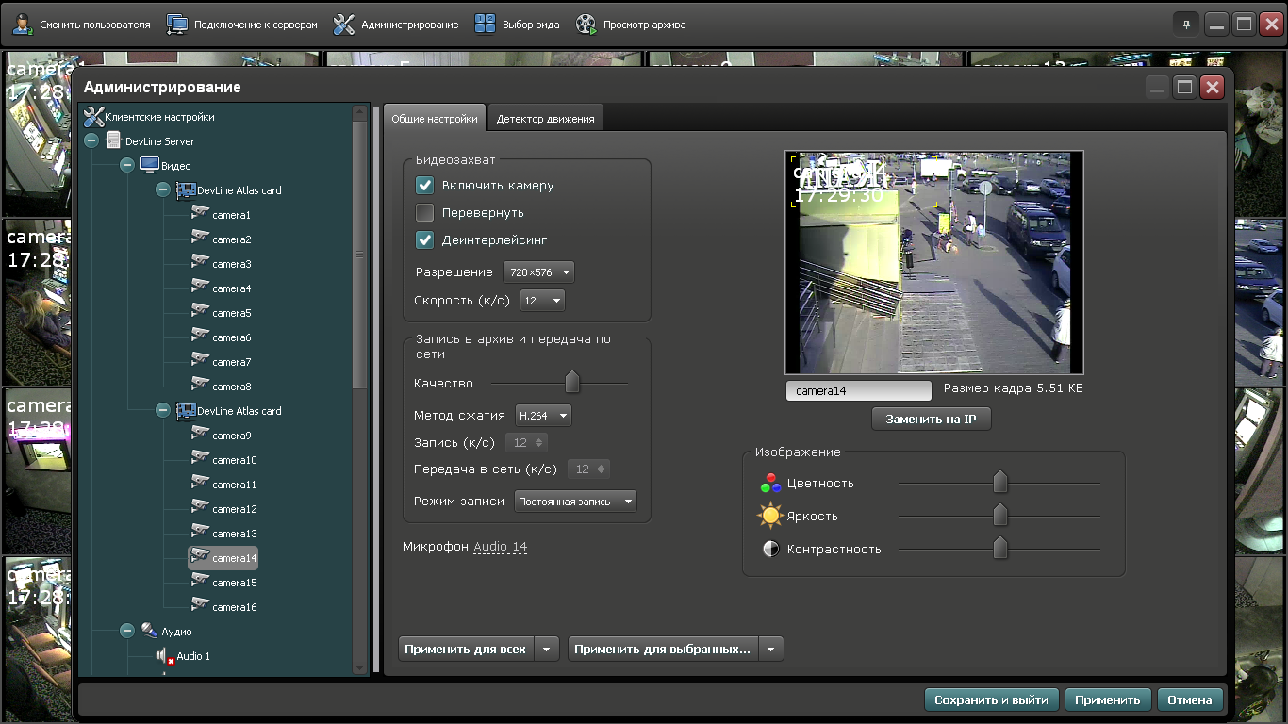Select the camera3 icon in tree

point(200,263)
